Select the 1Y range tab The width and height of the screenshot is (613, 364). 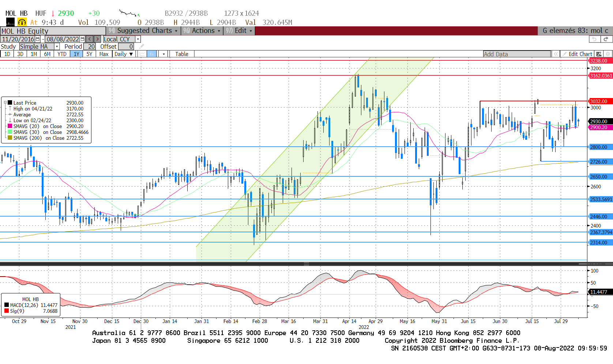click(76, 54)
